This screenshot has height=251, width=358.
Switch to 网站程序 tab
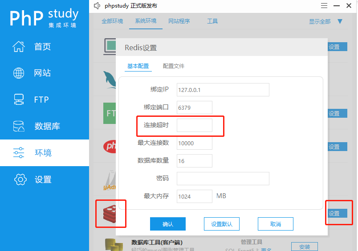pyautogui.click(x=179, y=21)
